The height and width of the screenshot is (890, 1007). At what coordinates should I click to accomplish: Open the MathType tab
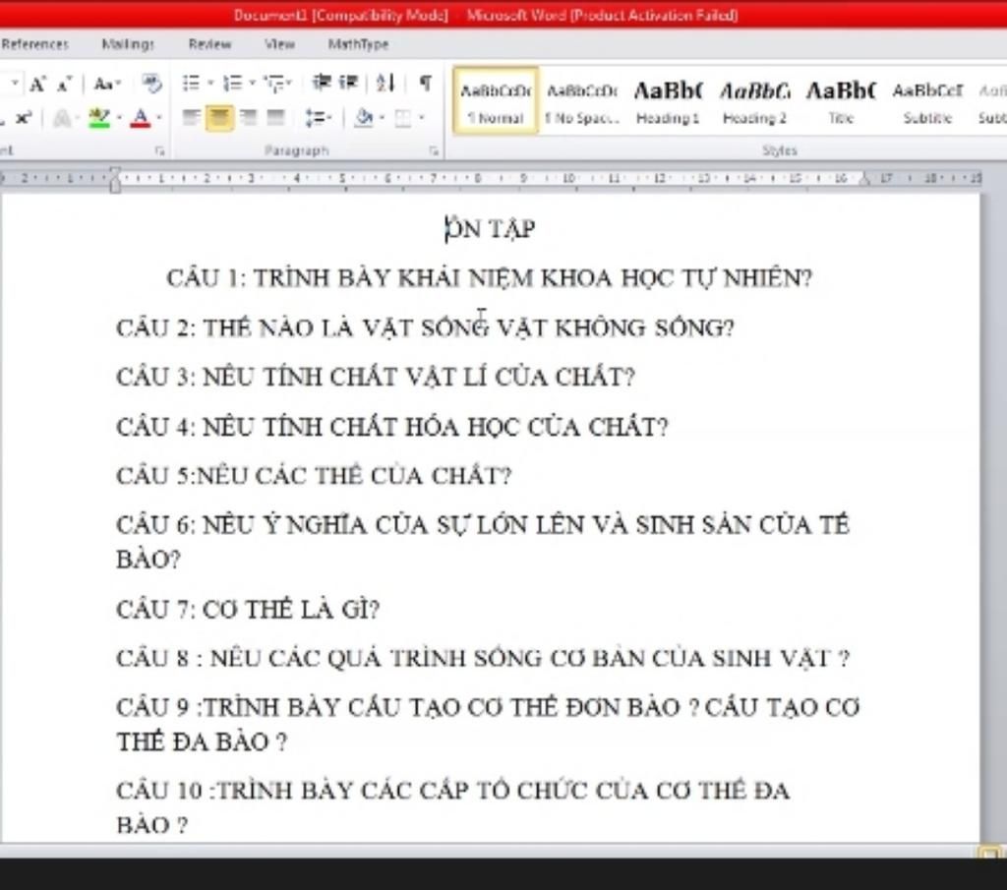[358, 44]
